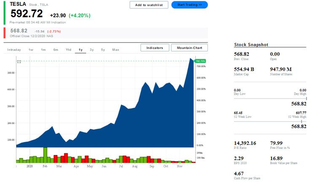This screenshot has width=312, height=185.
Task: Click the TESLA stock title
Action: click(18, 4)
